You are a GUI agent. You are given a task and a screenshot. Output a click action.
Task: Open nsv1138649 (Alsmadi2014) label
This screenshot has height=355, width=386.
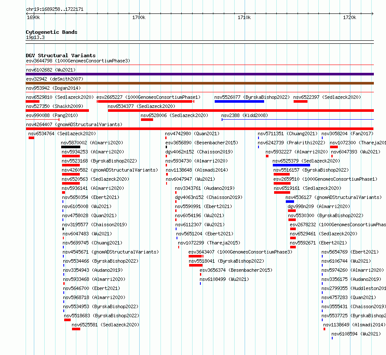354,325
